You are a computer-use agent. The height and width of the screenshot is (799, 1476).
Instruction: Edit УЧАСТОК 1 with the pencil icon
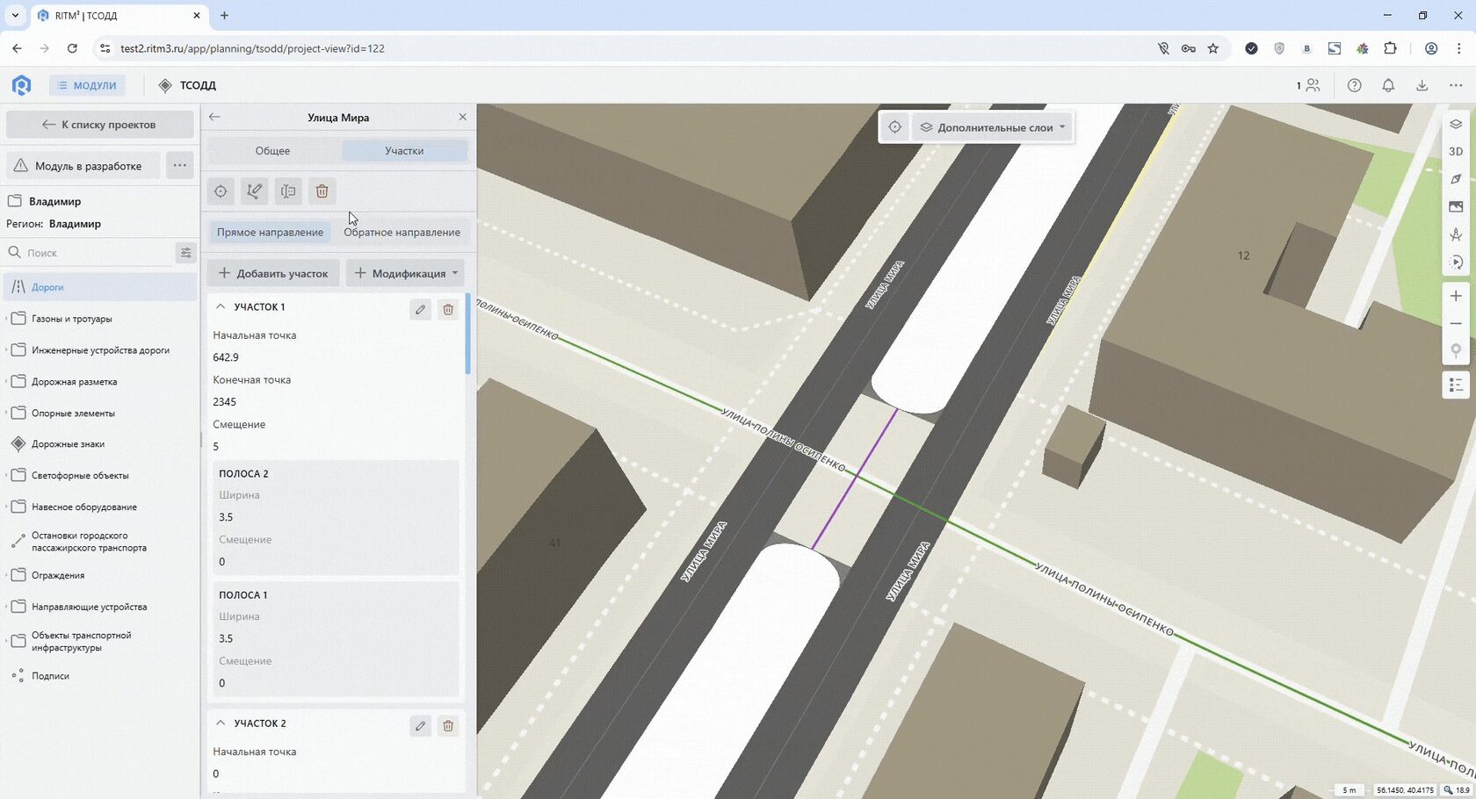point(420,309)
